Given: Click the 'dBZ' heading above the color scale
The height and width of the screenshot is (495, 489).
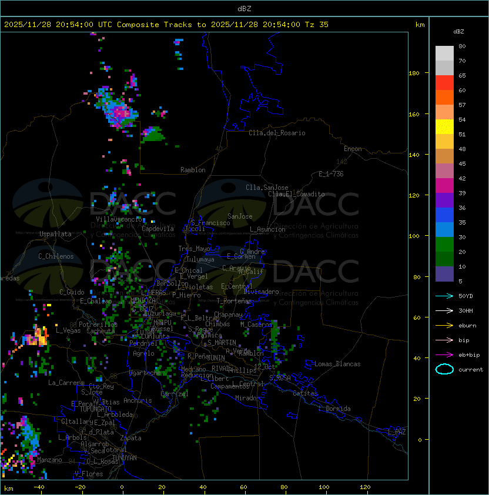Looking at the screenshot, I should (x=458, y=32).
